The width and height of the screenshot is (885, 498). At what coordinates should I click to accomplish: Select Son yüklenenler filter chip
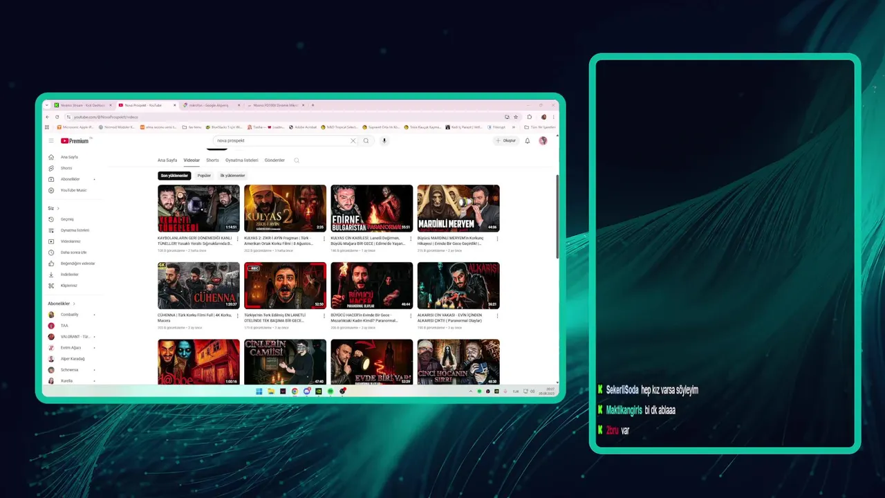point(174,176)
